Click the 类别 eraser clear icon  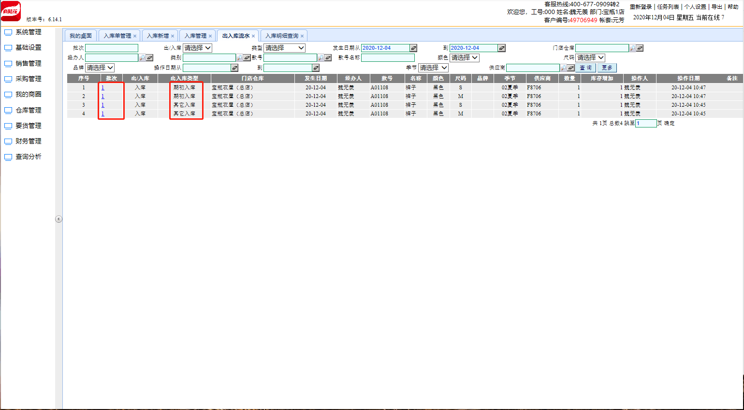click(x=247, y=58)
